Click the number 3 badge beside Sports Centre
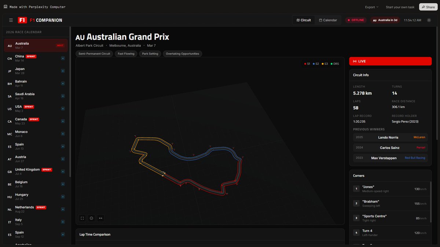 tap(356, 218)
